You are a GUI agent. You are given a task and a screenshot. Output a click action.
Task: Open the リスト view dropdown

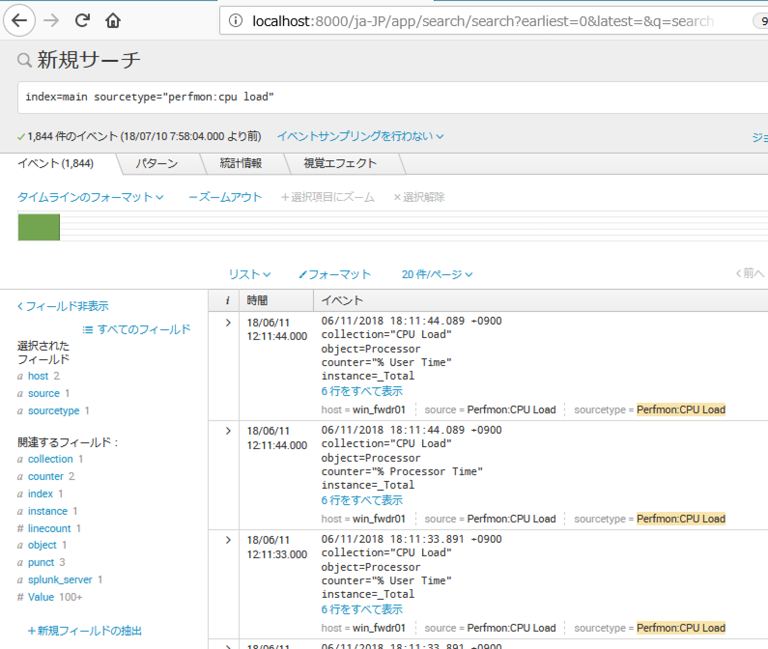point(249,274)
